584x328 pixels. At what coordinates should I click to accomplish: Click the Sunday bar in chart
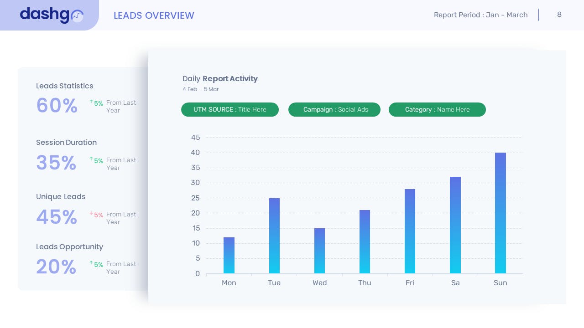pos(500,213)
